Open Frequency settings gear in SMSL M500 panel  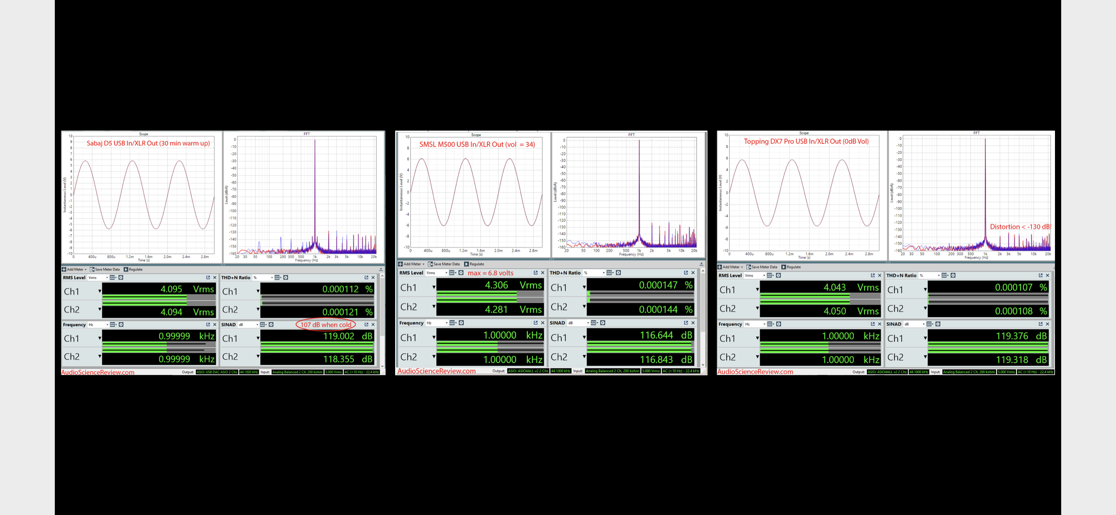(x=461, y=323)
